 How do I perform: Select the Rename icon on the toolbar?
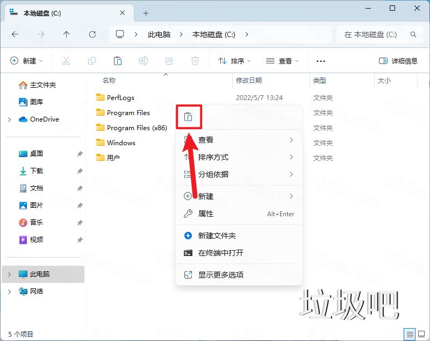144,60
